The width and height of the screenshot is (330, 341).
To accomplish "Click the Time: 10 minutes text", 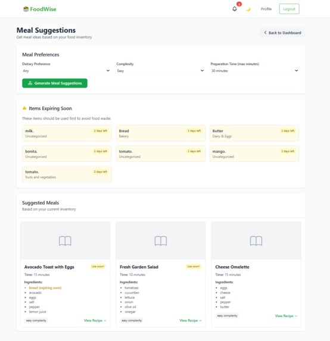I will (132, 275).
